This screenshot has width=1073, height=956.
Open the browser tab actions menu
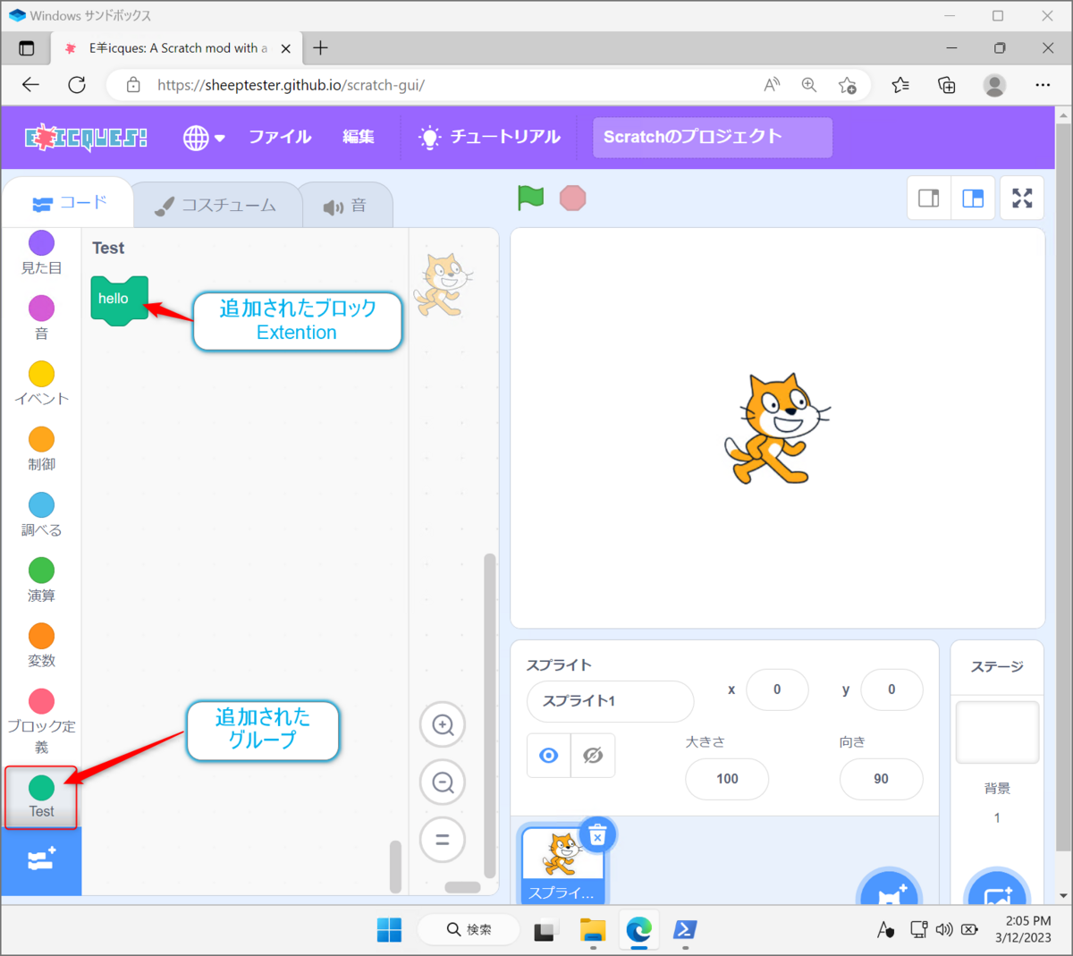(x=26, y=48)
